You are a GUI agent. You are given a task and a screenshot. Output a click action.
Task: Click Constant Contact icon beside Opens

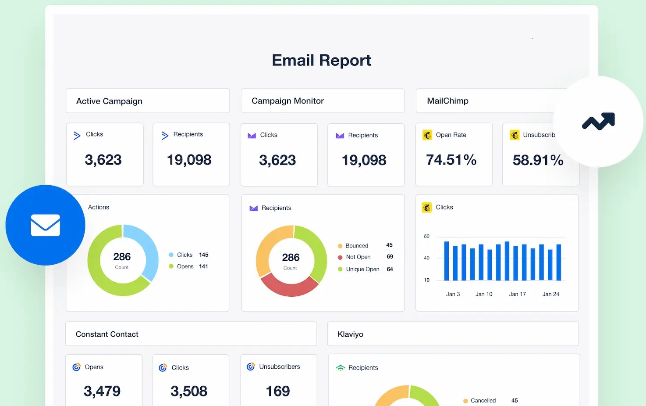(76, 367)
